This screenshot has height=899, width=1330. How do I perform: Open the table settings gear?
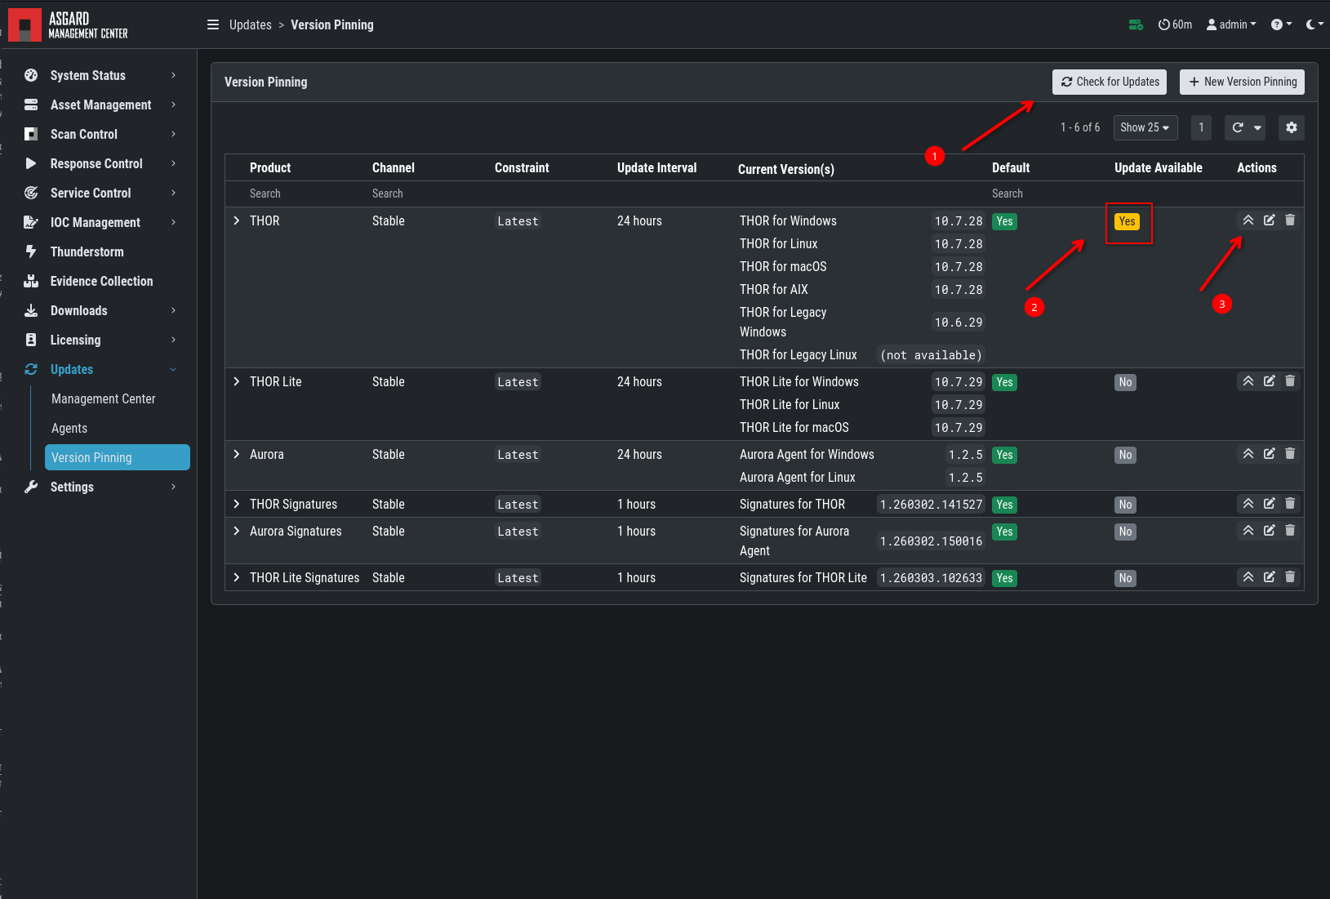point(1291,127)
